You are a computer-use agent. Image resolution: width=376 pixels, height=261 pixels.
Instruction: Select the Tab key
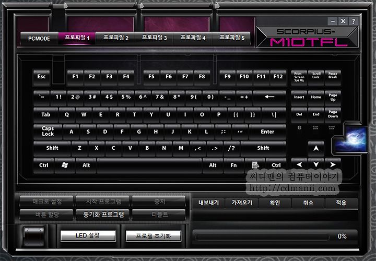(x=45, y=115)
